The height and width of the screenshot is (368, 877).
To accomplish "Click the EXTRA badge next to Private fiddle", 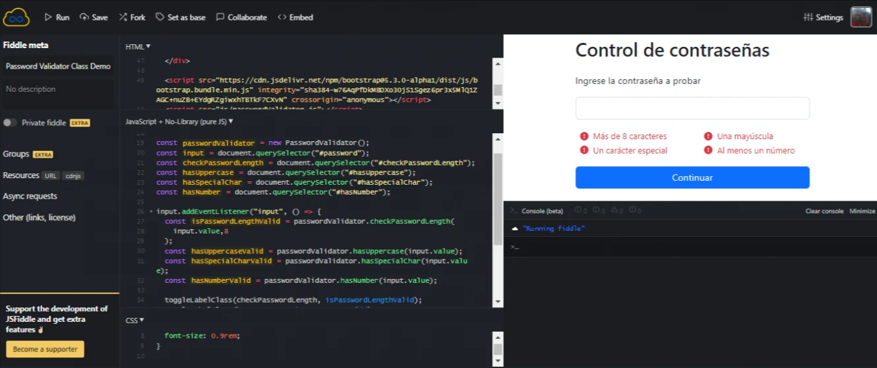I will 80,123.
